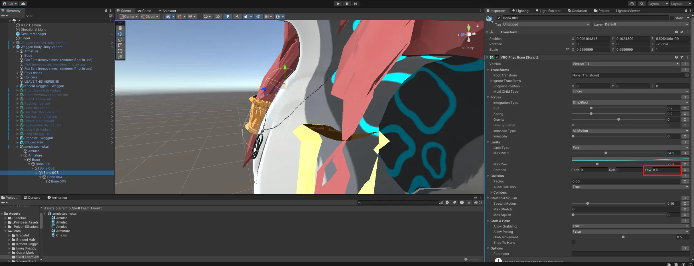Toggle constrained scale link icon
Screen dimensions: 694x266
click(x=567, y=50)
